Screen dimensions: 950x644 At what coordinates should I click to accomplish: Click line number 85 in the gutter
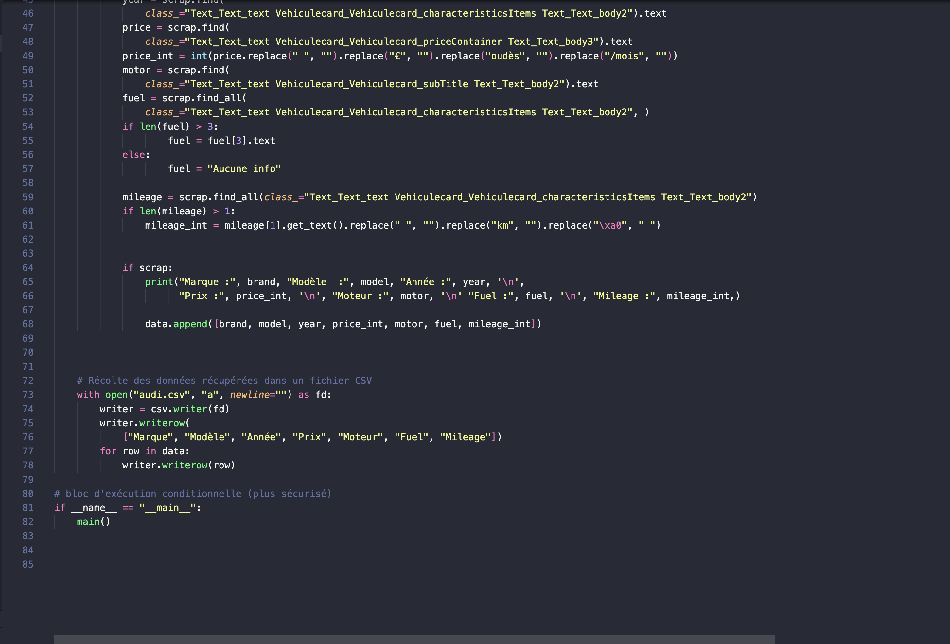coord(28,564)
